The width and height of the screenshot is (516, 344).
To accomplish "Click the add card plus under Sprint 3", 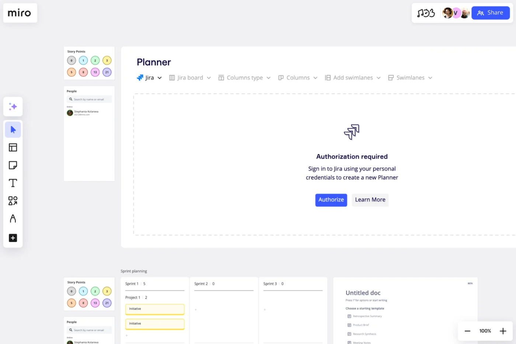I will coord(265,310).
